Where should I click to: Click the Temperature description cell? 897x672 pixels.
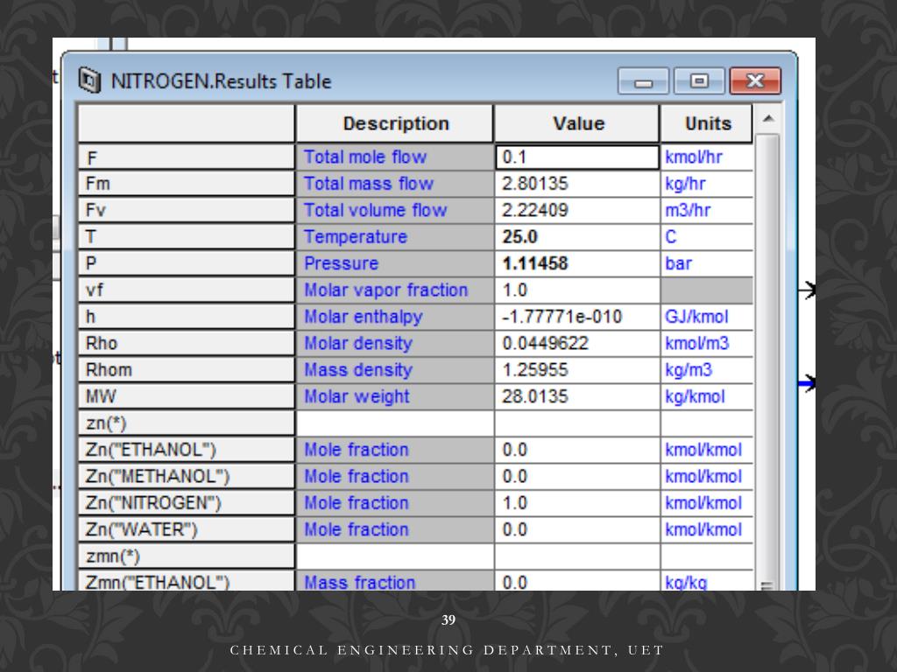(x=395, y=236)
